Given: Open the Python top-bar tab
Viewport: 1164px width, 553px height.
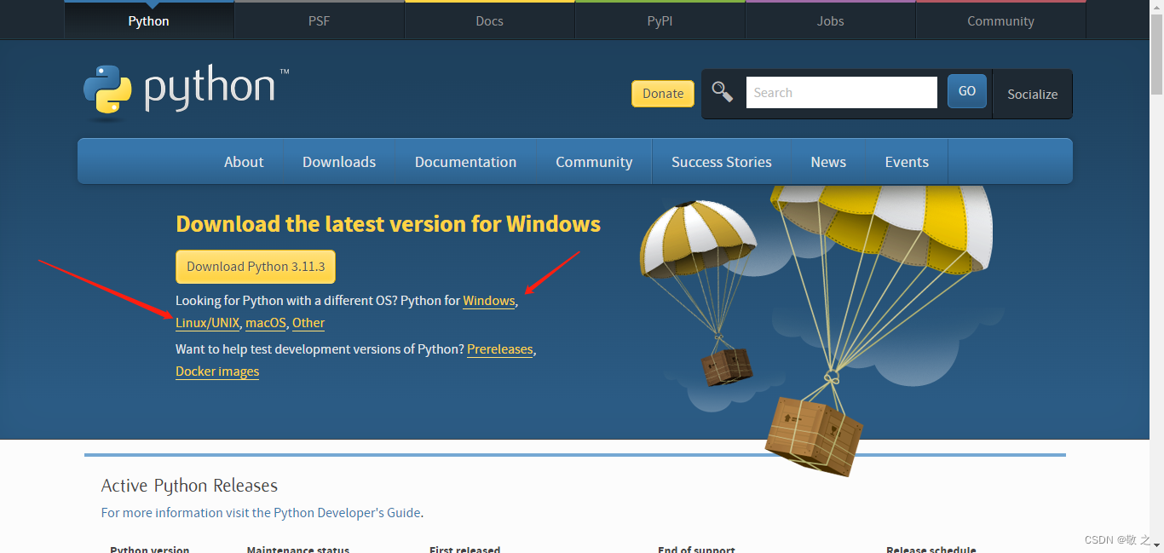Looking at the screenshot, I should (149, 20).
